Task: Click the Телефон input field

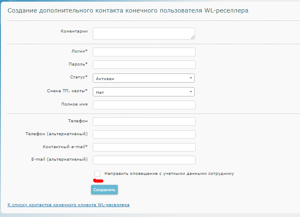Action: click(x=144, y=121)
